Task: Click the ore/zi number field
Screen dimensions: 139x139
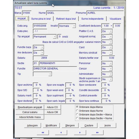Action: (x=59, y=36)
